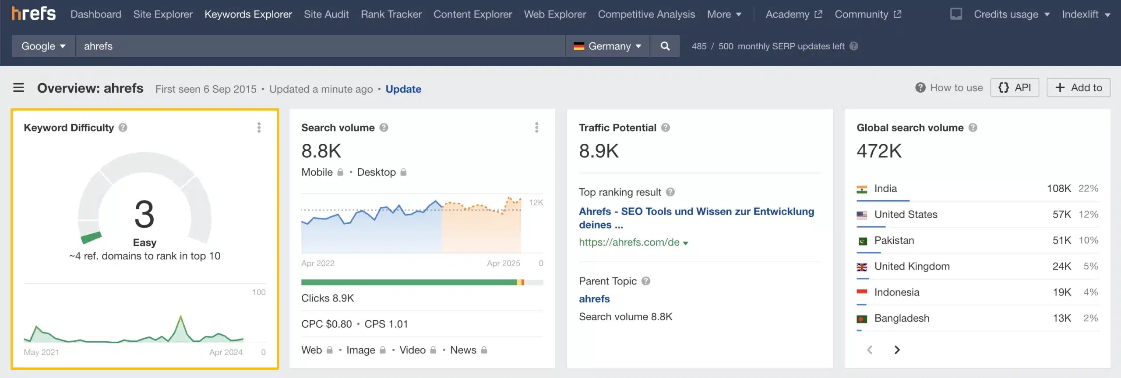The width and height of the screenshot is (1121, 378).
Task: Click help icon next to SERP updates left
Action: (x=853, y=46)
